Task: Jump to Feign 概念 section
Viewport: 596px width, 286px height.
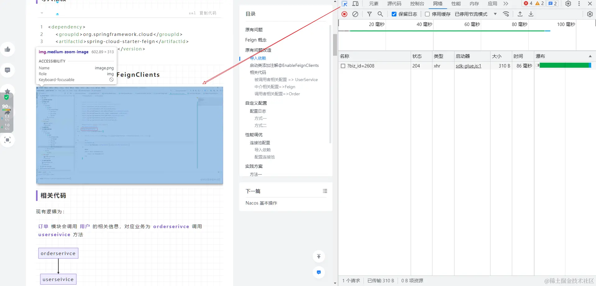Action: [256, 40]
